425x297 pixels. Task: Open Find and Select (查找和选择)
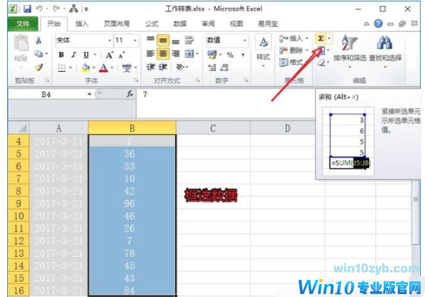[385, 51]
